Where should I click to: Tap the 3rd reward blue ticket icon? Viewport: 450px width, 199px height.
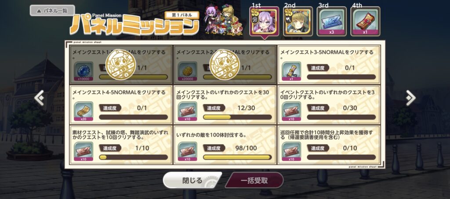pos(331,21)
